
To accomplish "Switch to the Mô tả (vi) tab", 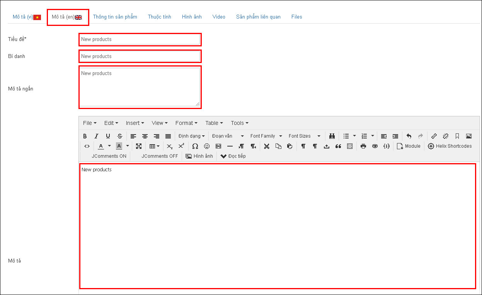I will (27, 17).
